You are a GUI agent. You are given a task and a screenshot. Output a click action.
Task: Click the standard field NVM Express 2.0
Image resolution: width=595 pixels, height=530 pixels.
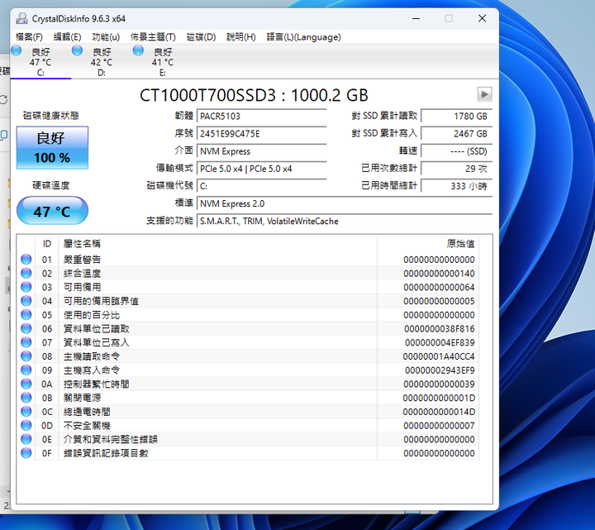[344, 203]
